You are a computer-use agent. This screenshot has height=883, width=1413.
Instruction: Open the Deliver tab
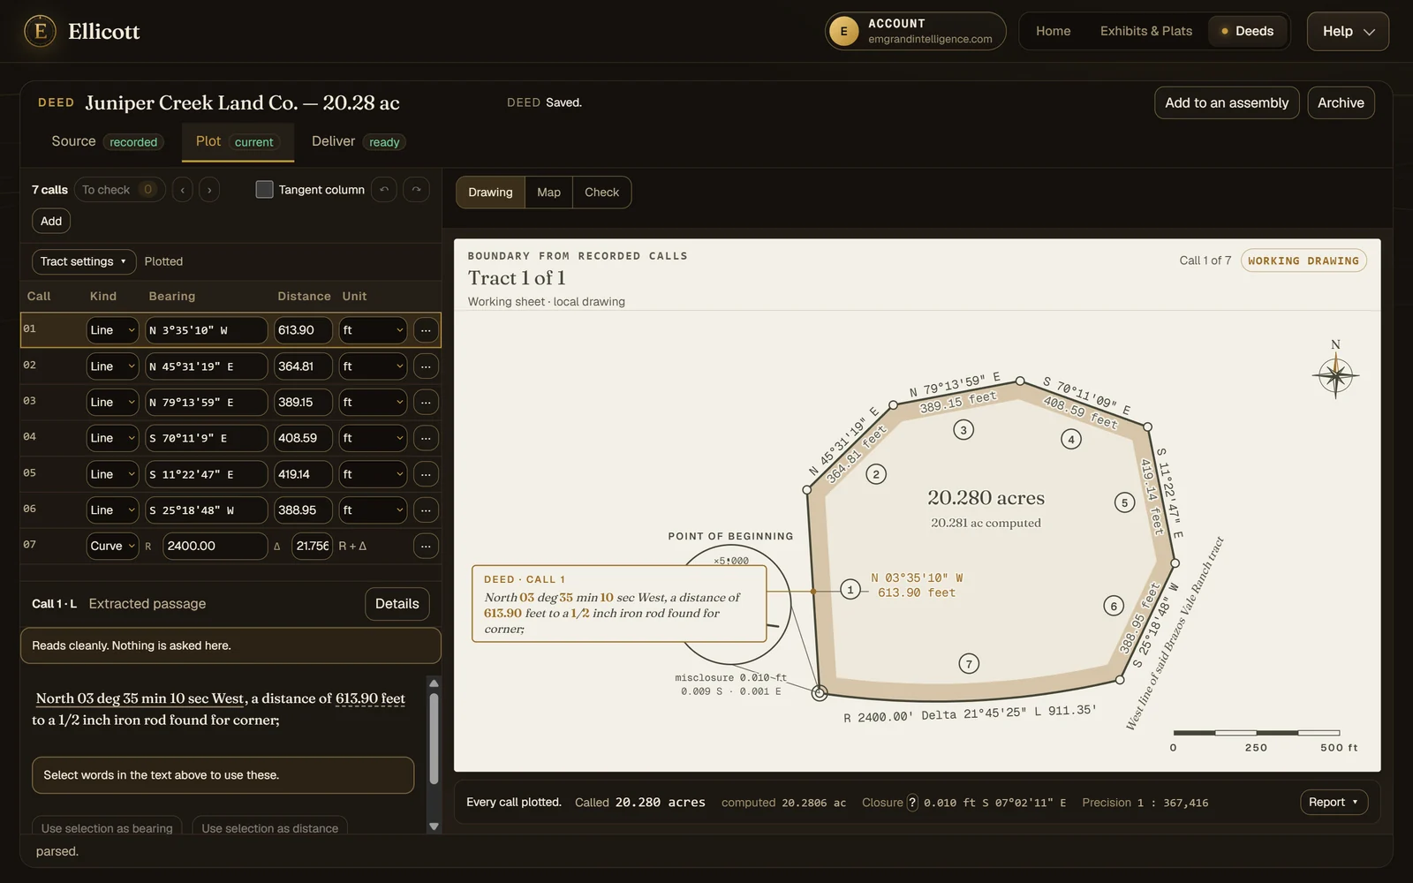[358, 141]
